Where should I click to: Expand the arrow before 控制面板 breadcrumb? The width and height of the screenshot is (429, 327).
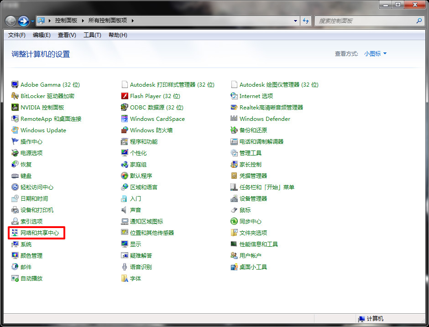pyautogui.click(x=49, y=21)
